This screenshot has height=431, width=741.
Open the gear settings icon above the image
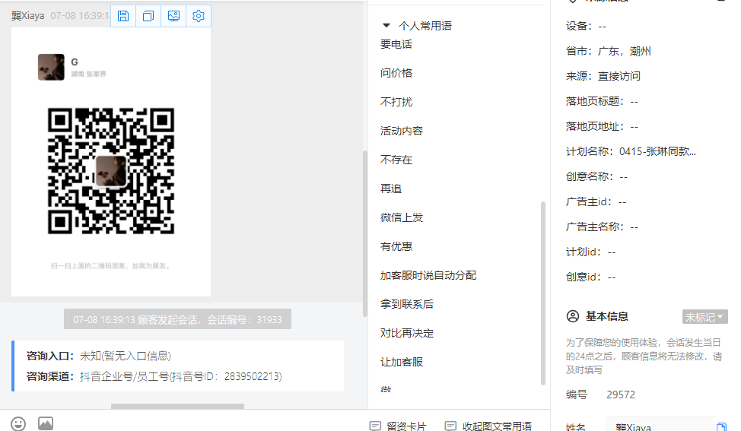click(x=199, y=16)
